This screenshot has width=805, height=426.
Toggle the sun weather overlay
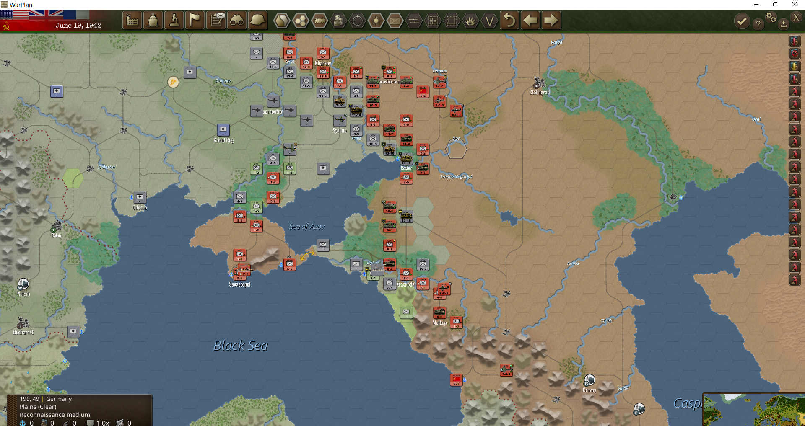point(376,21)
